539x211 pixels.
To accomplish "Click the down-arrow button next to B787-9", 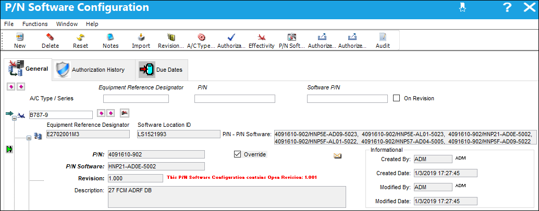I will 101,113.
